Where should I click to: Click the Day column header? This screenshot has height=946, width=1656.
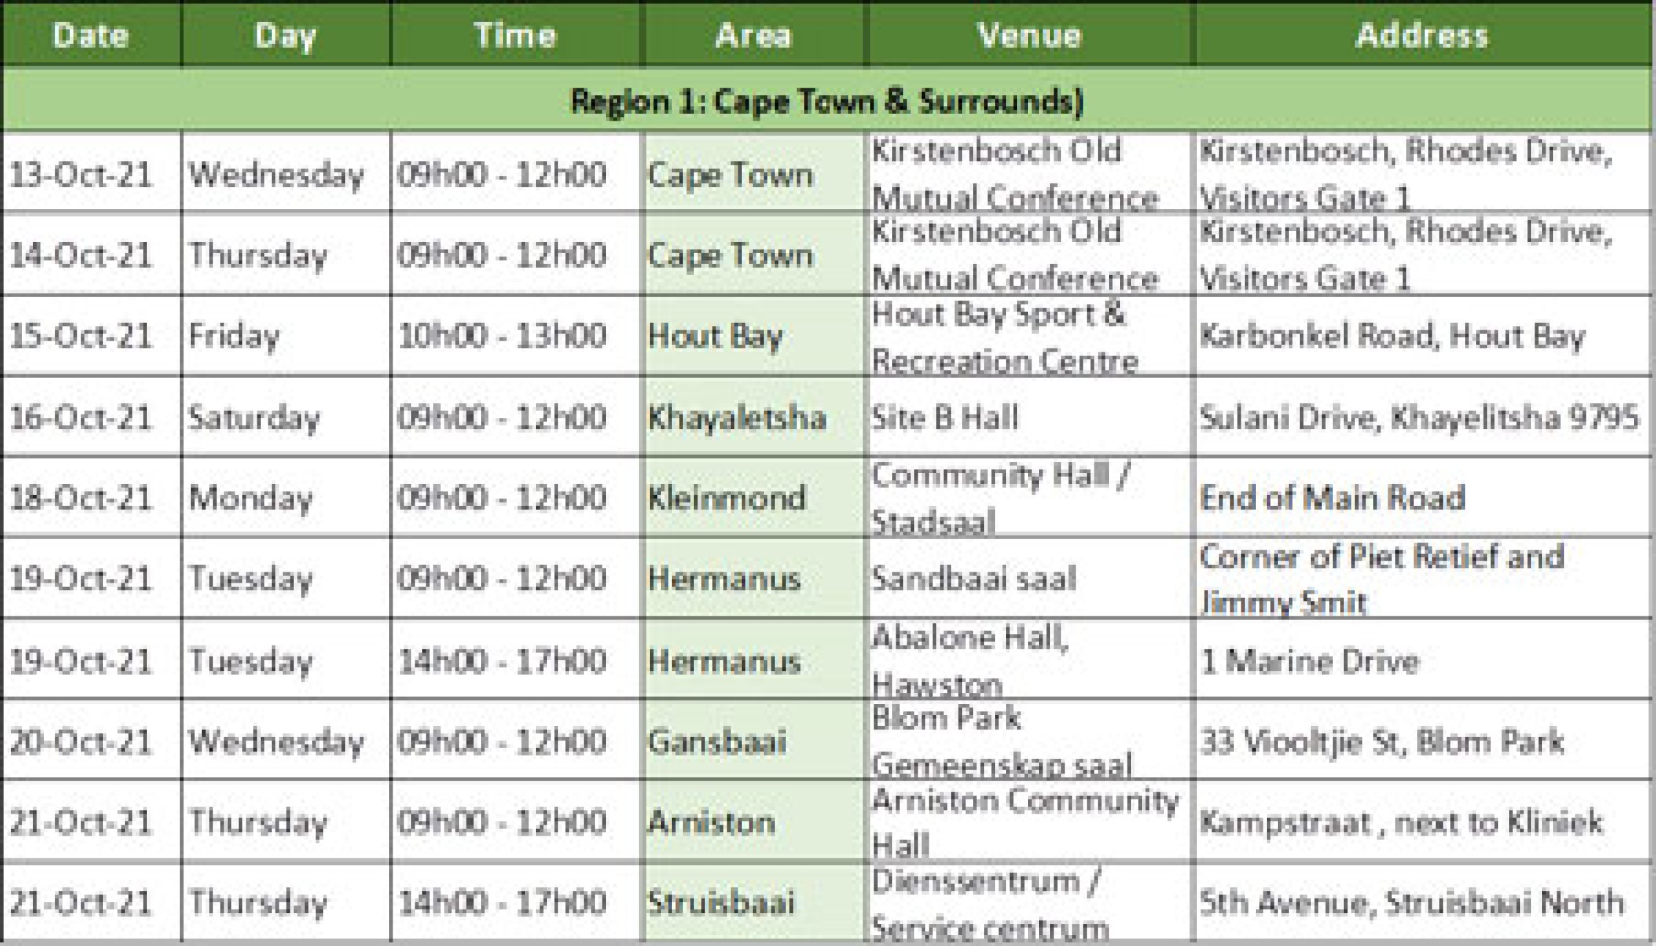pyautogui.click(x=285, y=36)
